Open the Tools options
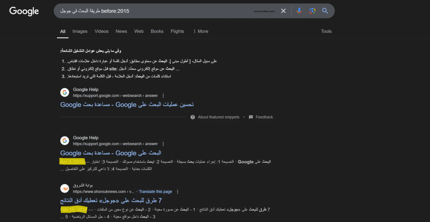Screen dimensions: 430x222 pyautogui.click(x=326, y=31)
